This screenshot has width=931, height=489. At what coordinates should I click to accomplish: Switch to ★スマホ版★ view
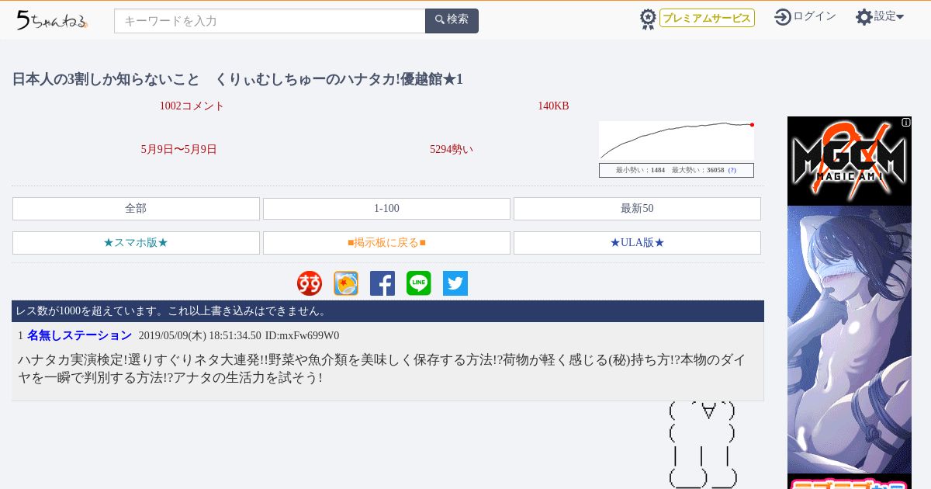pos(136,243)
